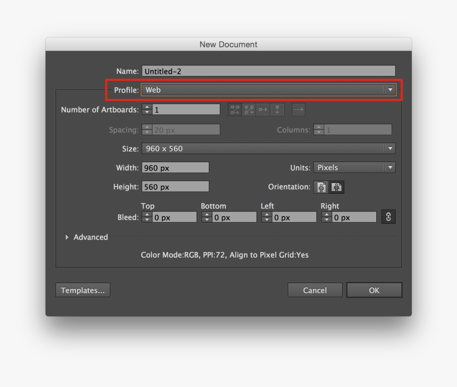The image size is (457, 387).
Task: Click the Number of Artboards stepper
Action: tap(147, 110)
